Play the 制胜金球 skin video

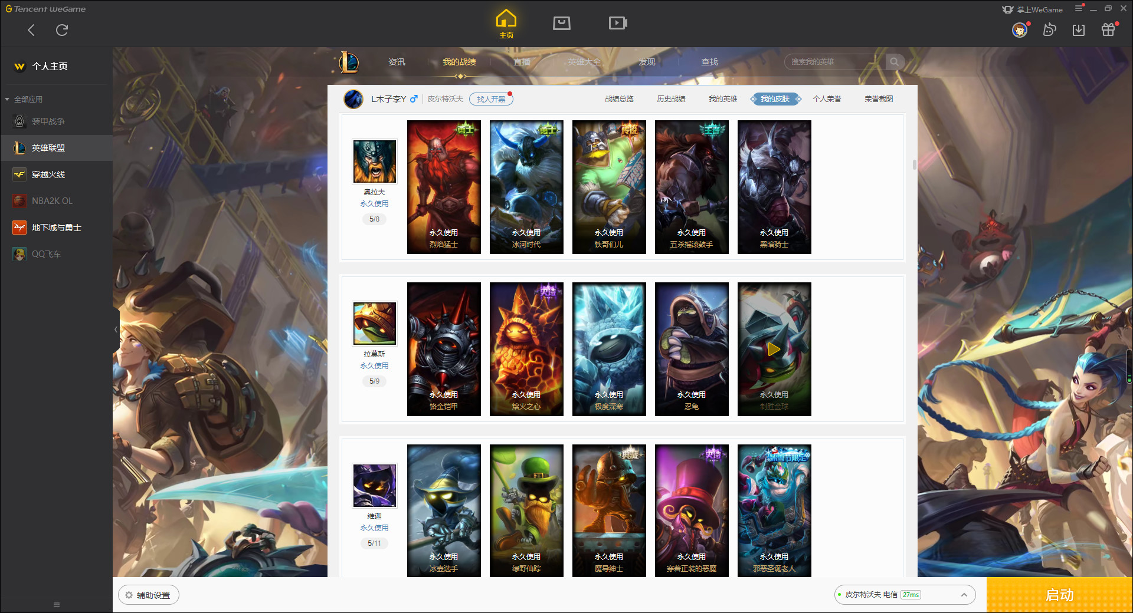774,350
